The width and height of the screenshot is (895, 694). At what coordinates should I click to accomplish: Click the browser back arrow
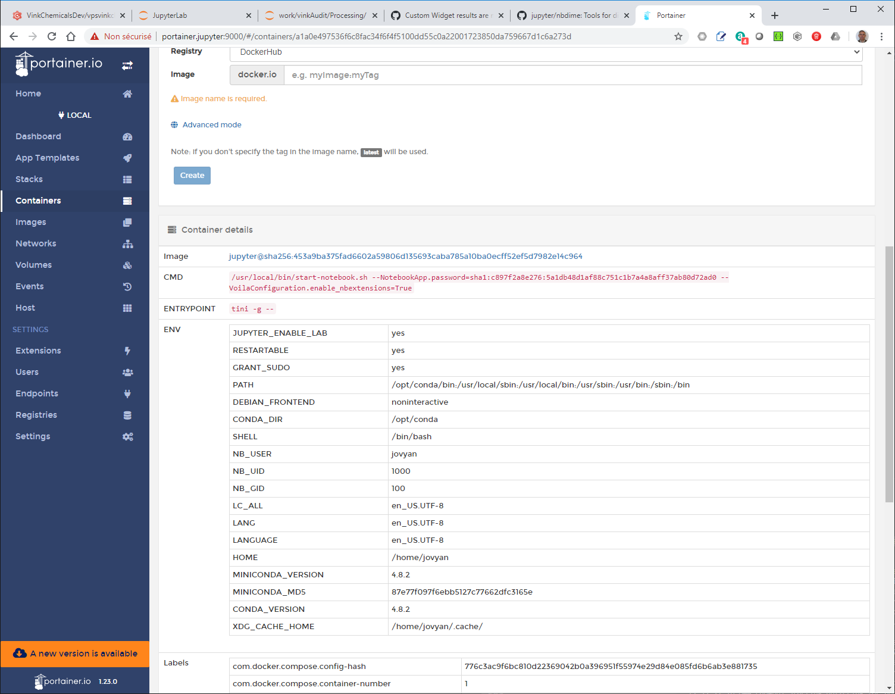tap(14, 36)
